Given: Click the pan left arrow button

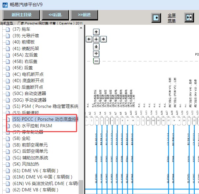Looking at the screenshot, I should point(89,39).
